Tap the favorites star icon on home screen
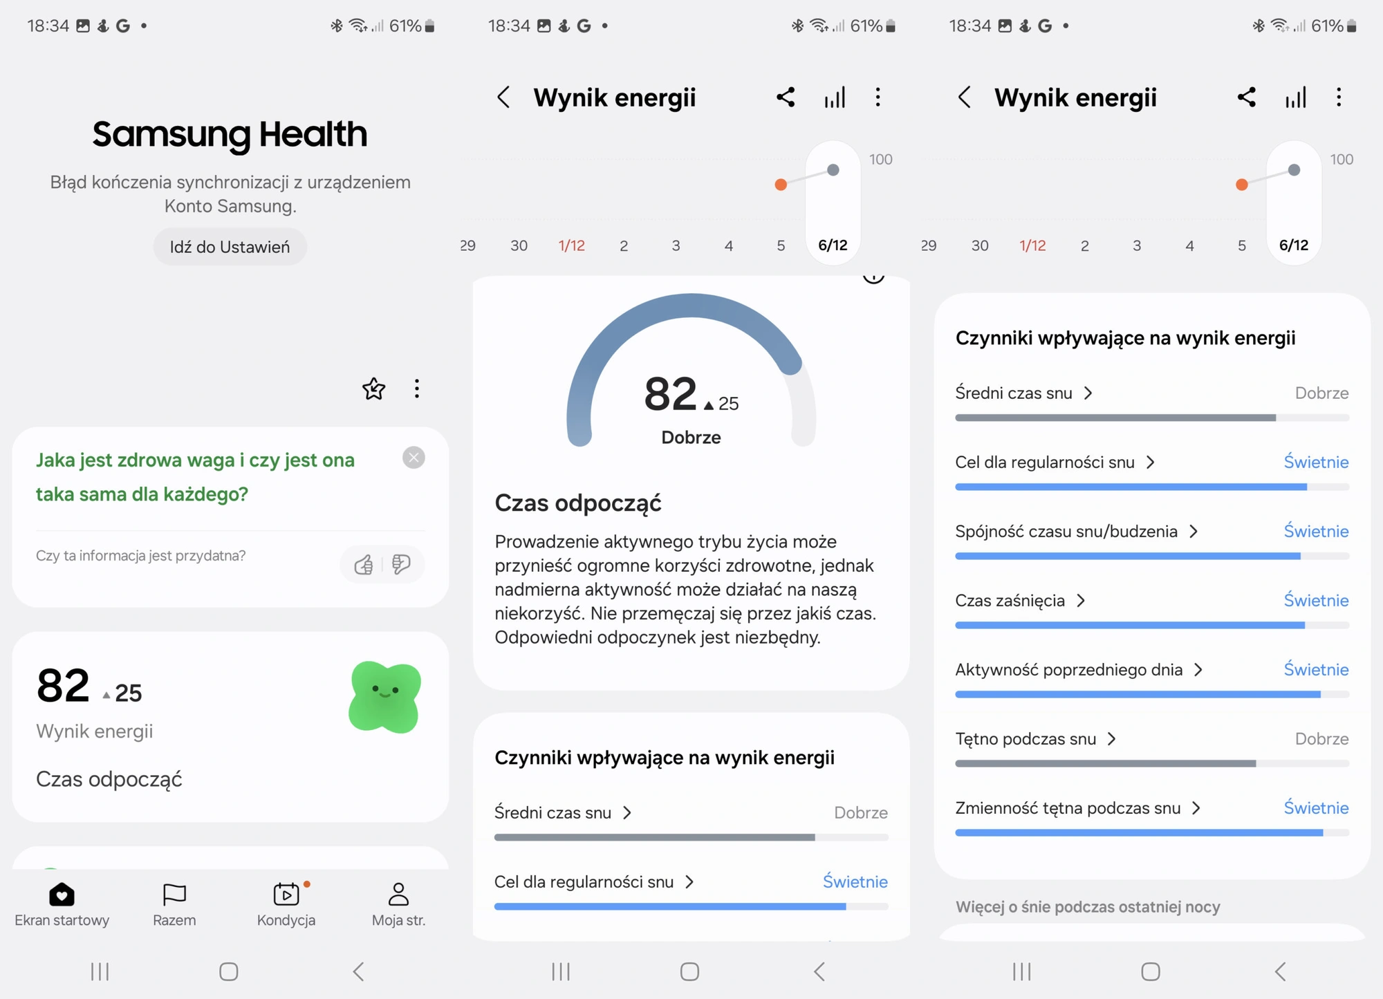1383x999 pixels. 373,389
